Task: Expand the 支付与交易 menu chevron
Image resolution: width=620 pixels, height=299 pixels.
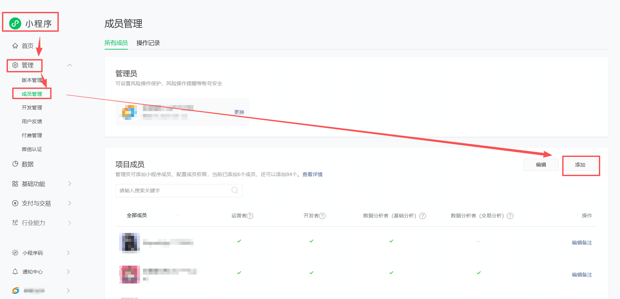Action: tap(70, 203)
